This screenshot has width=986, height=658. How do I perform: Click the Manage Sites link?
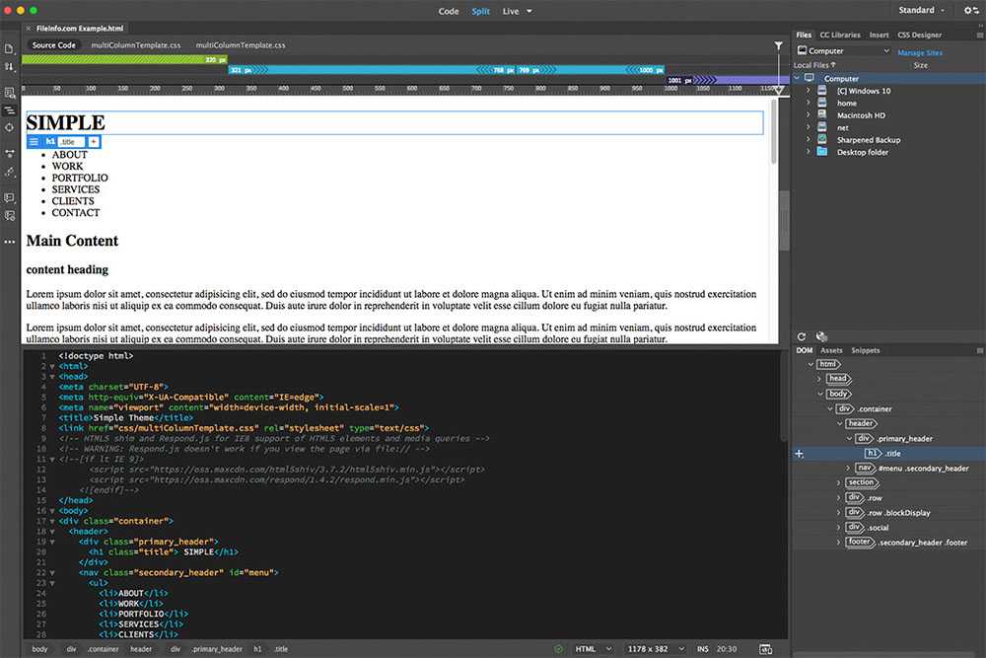pos(919,52)
